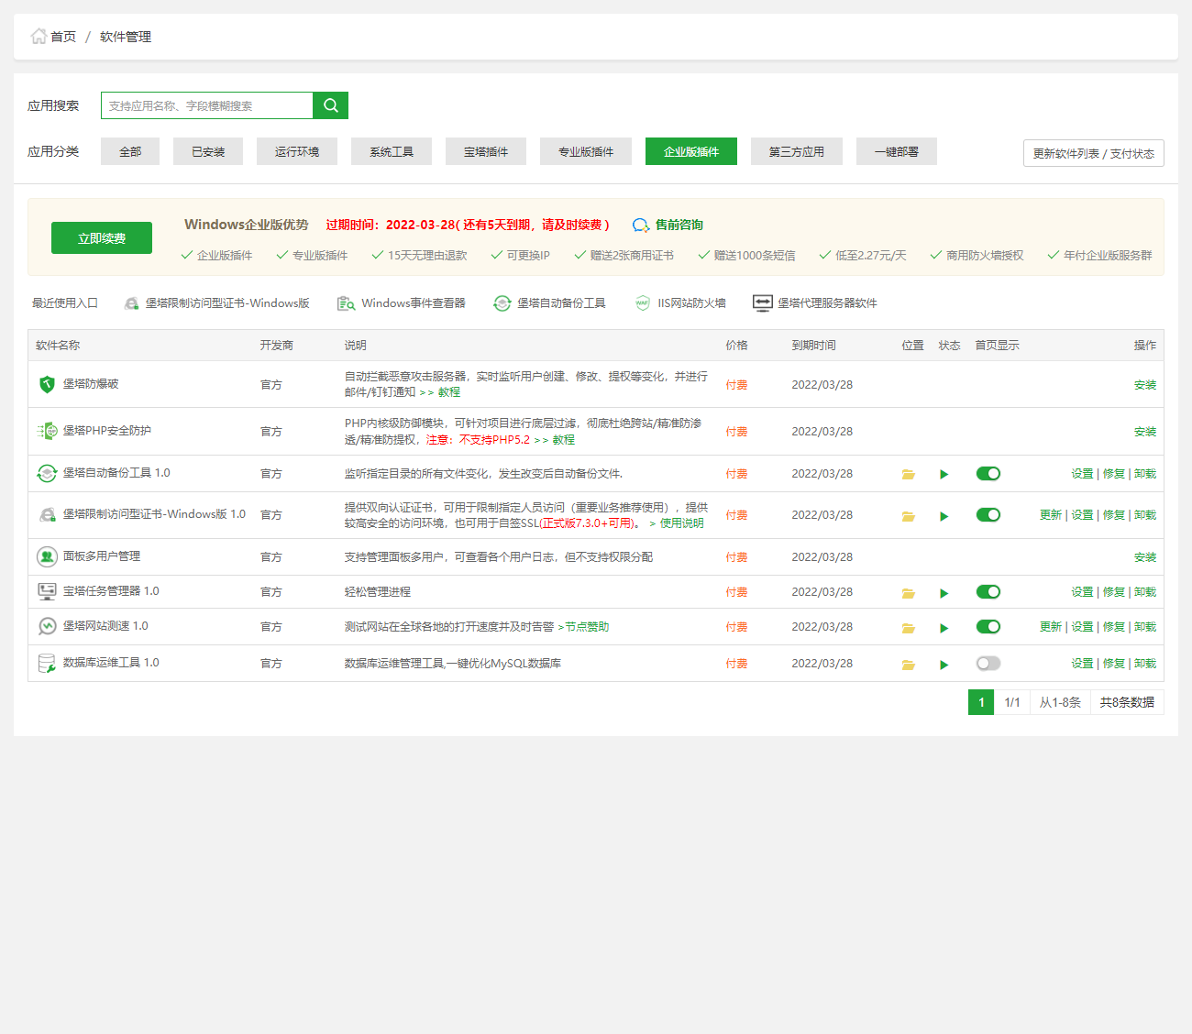Select the 专业版插件 category tab

click(x=586, y=151)
